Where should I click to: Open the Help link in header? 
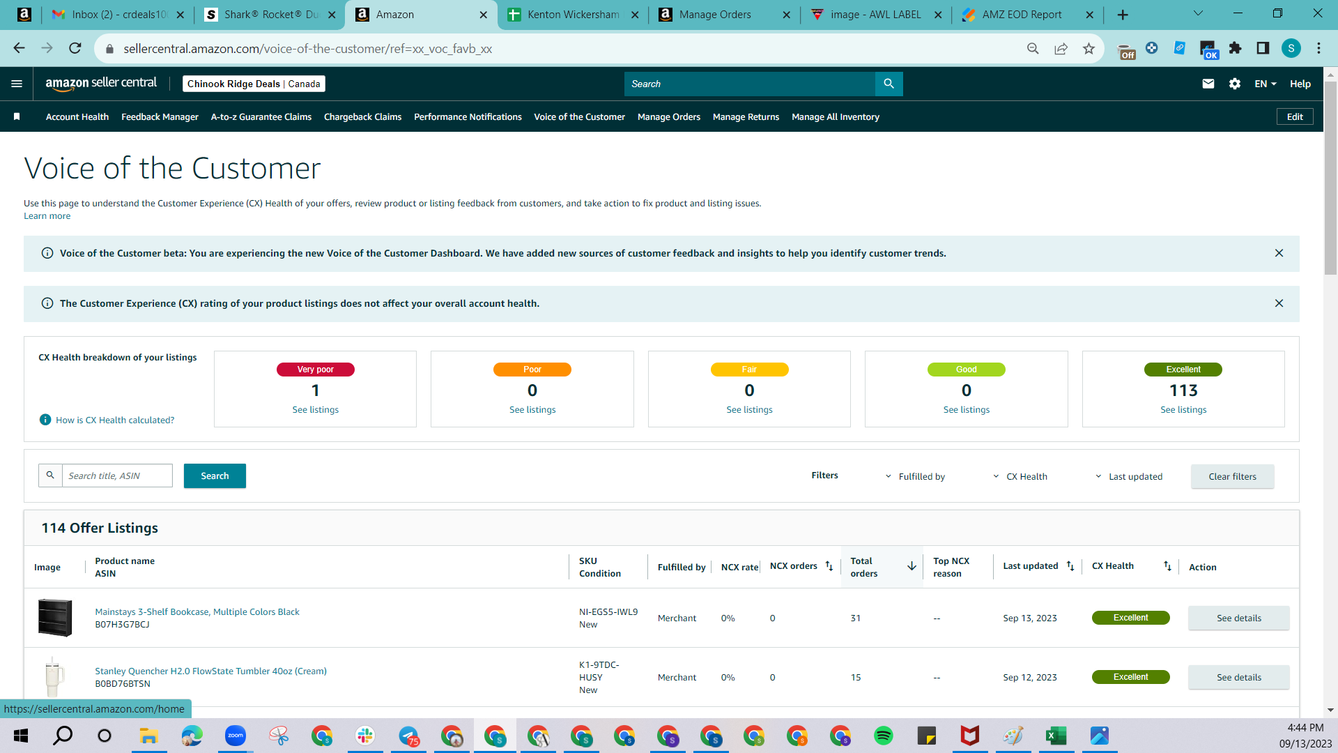click(x=1300, y=84)
